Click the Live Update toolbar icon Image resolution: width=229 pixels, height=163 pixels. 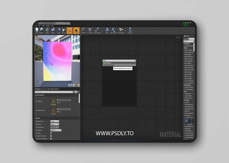[89, 30]
